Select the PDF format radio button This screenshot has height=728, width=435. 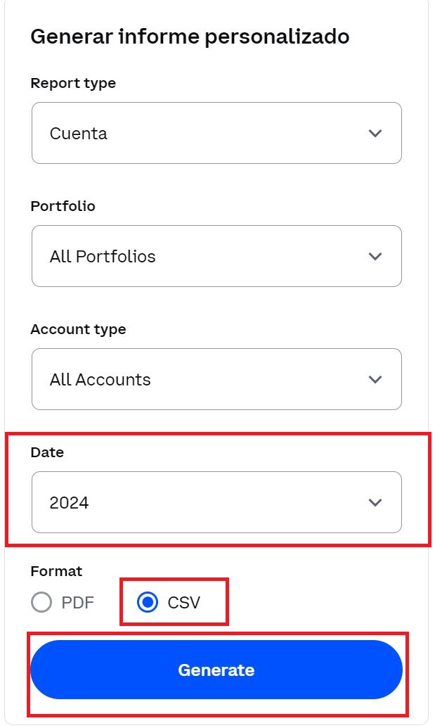pos(41,603)
